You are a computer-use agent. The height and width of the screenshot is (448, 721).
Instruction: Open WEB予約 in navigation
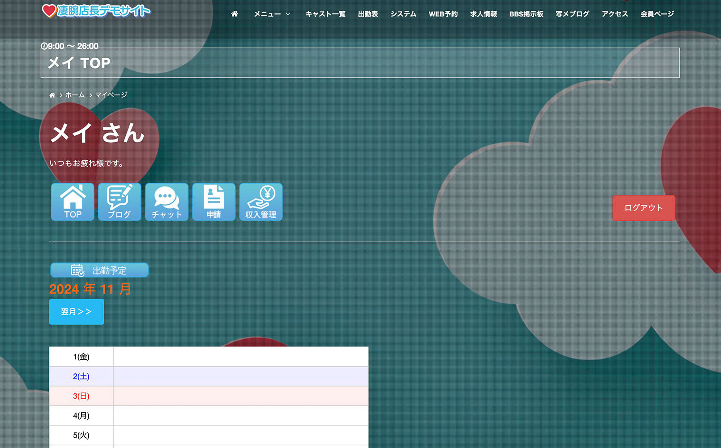(443, 14)
